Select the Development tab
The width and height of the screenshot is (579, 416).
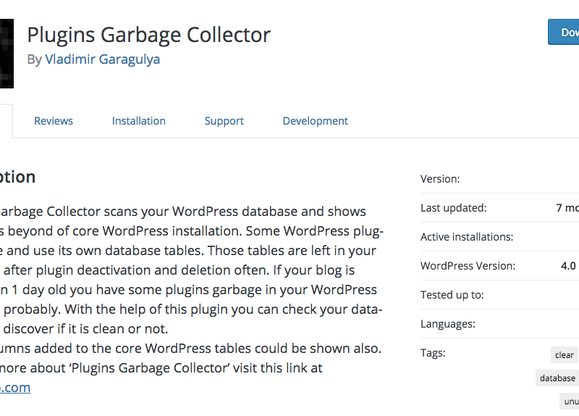click(316, 121)
